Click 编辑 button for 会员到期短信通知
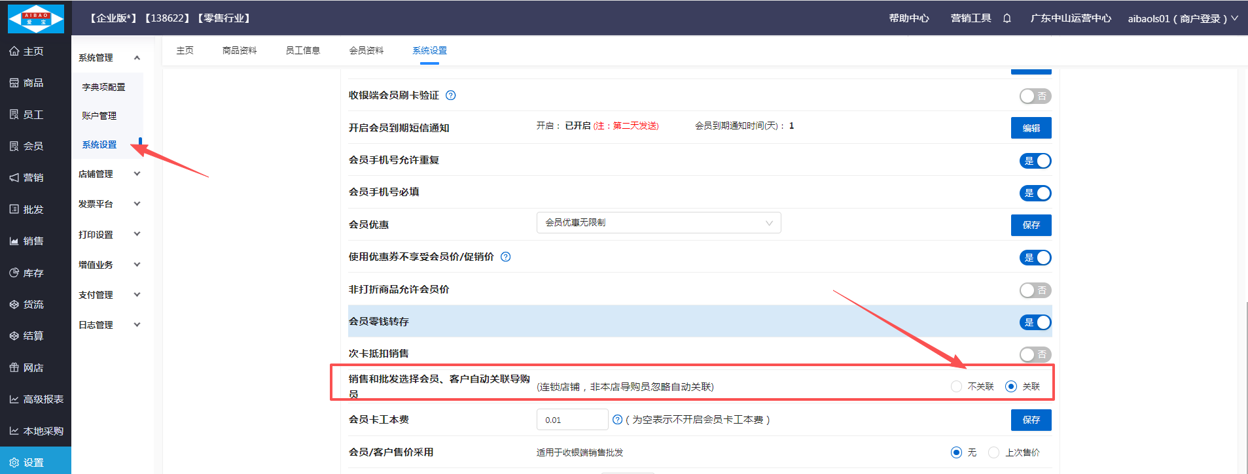Viewport: 1248px width, 474px height. point(1031,128)
